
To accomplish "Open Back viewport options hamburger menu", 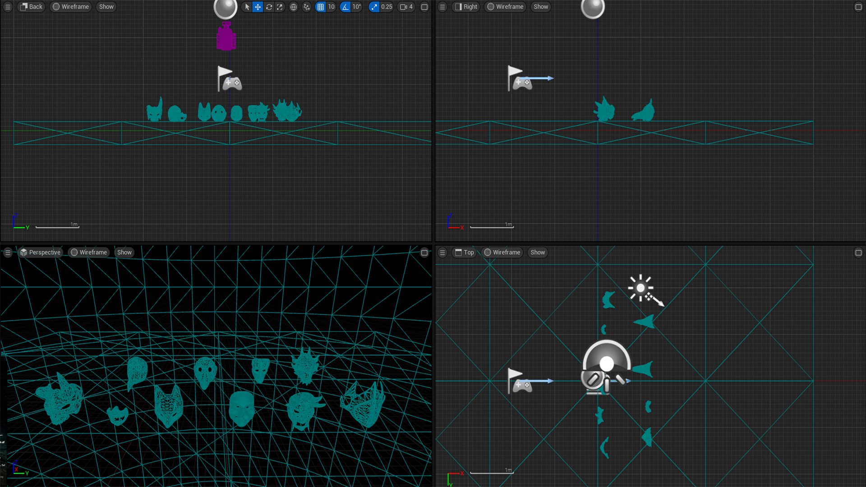I will (x=8, y=7).
